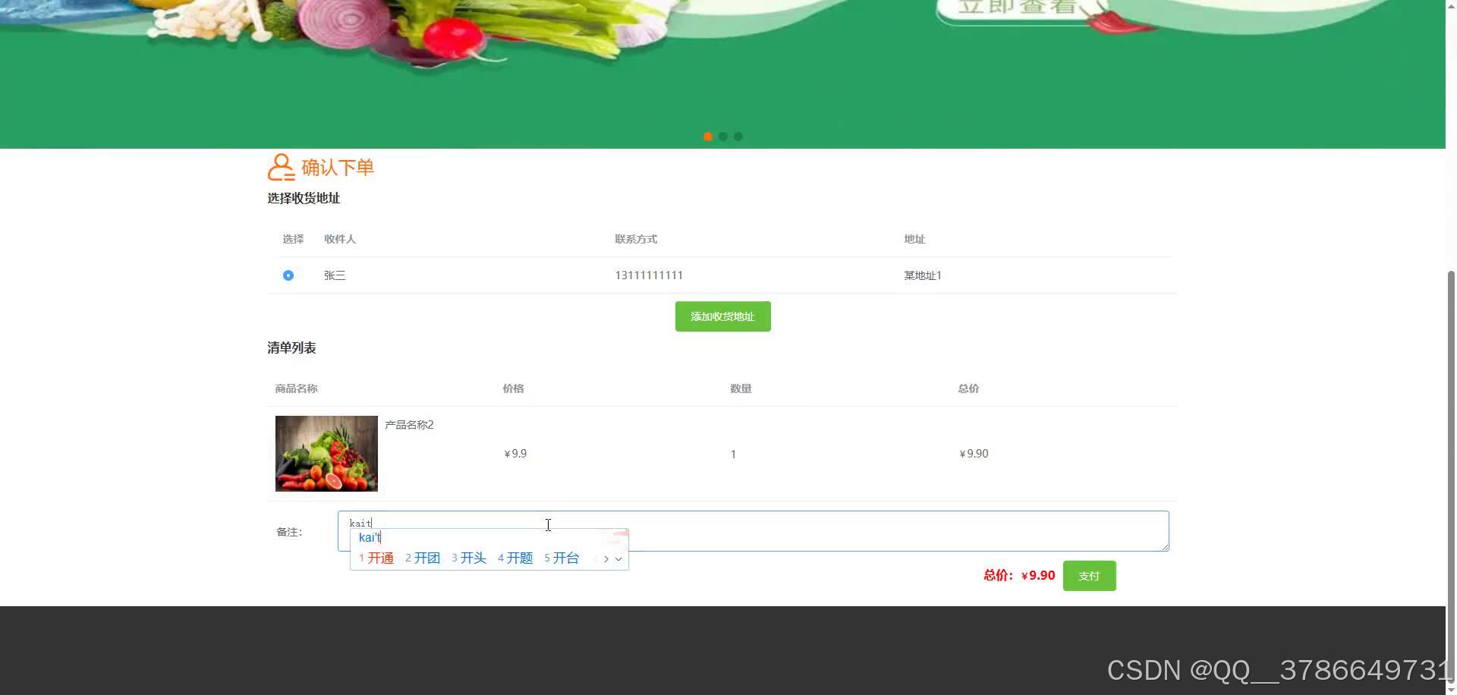Open more candidates with the right arrow
1457x695 pixels.
(606, 558)
